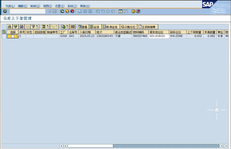This screenshot has width=231, height=149.
Task: Click the command input field
Action: click(x=27, y=11)
